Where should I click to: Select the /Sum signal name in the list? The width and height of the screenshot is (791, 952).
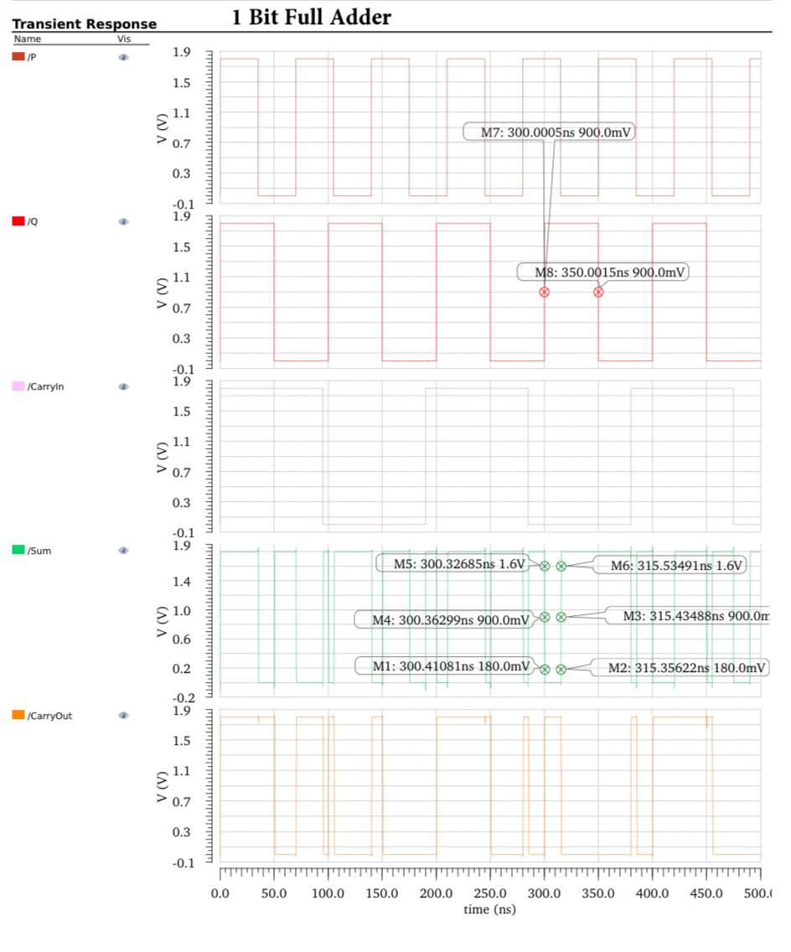tap(39, 551)
